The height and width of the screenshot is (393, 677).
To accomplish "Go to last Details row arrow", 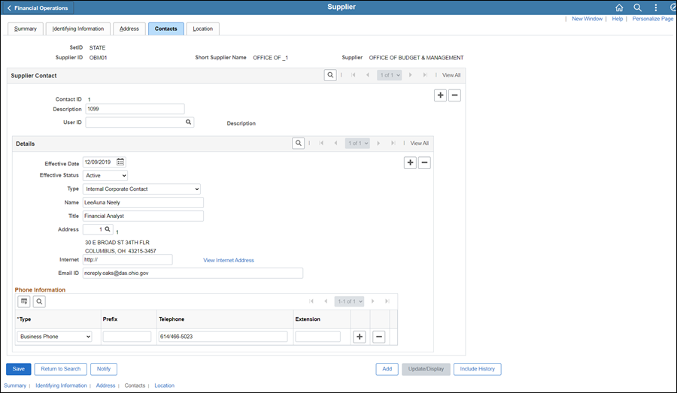I will click(393, 144).
